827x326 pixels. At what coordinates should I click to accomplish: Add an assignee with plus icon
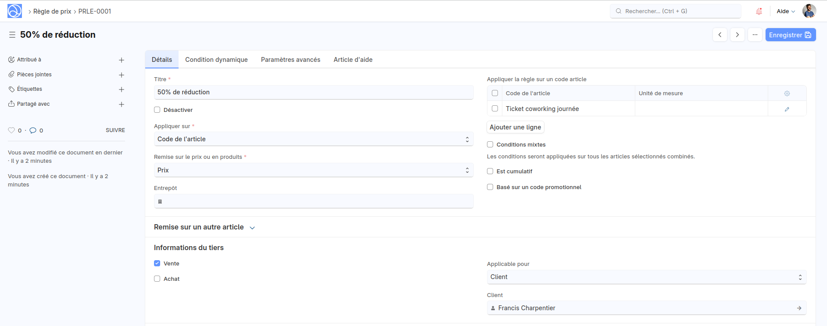(122, 60)
